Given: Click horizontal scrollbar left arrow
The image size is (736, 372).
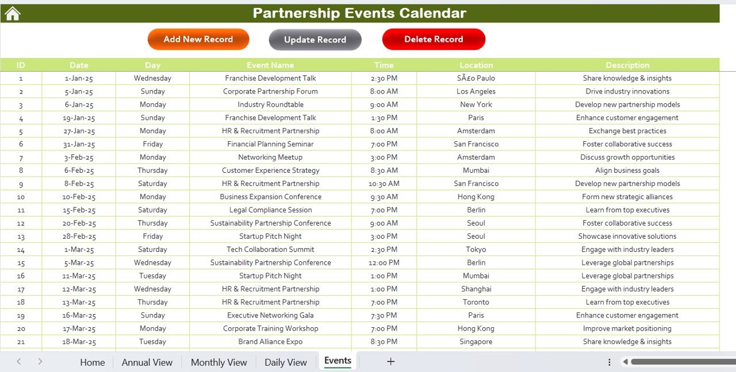Looking at the screenshot, I should click(x=624, y=362).
